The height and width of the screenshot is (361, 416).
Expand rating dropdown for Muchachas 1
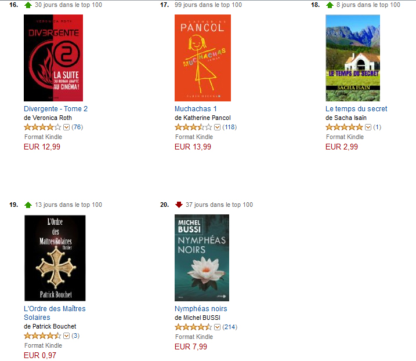pos(218,127)
